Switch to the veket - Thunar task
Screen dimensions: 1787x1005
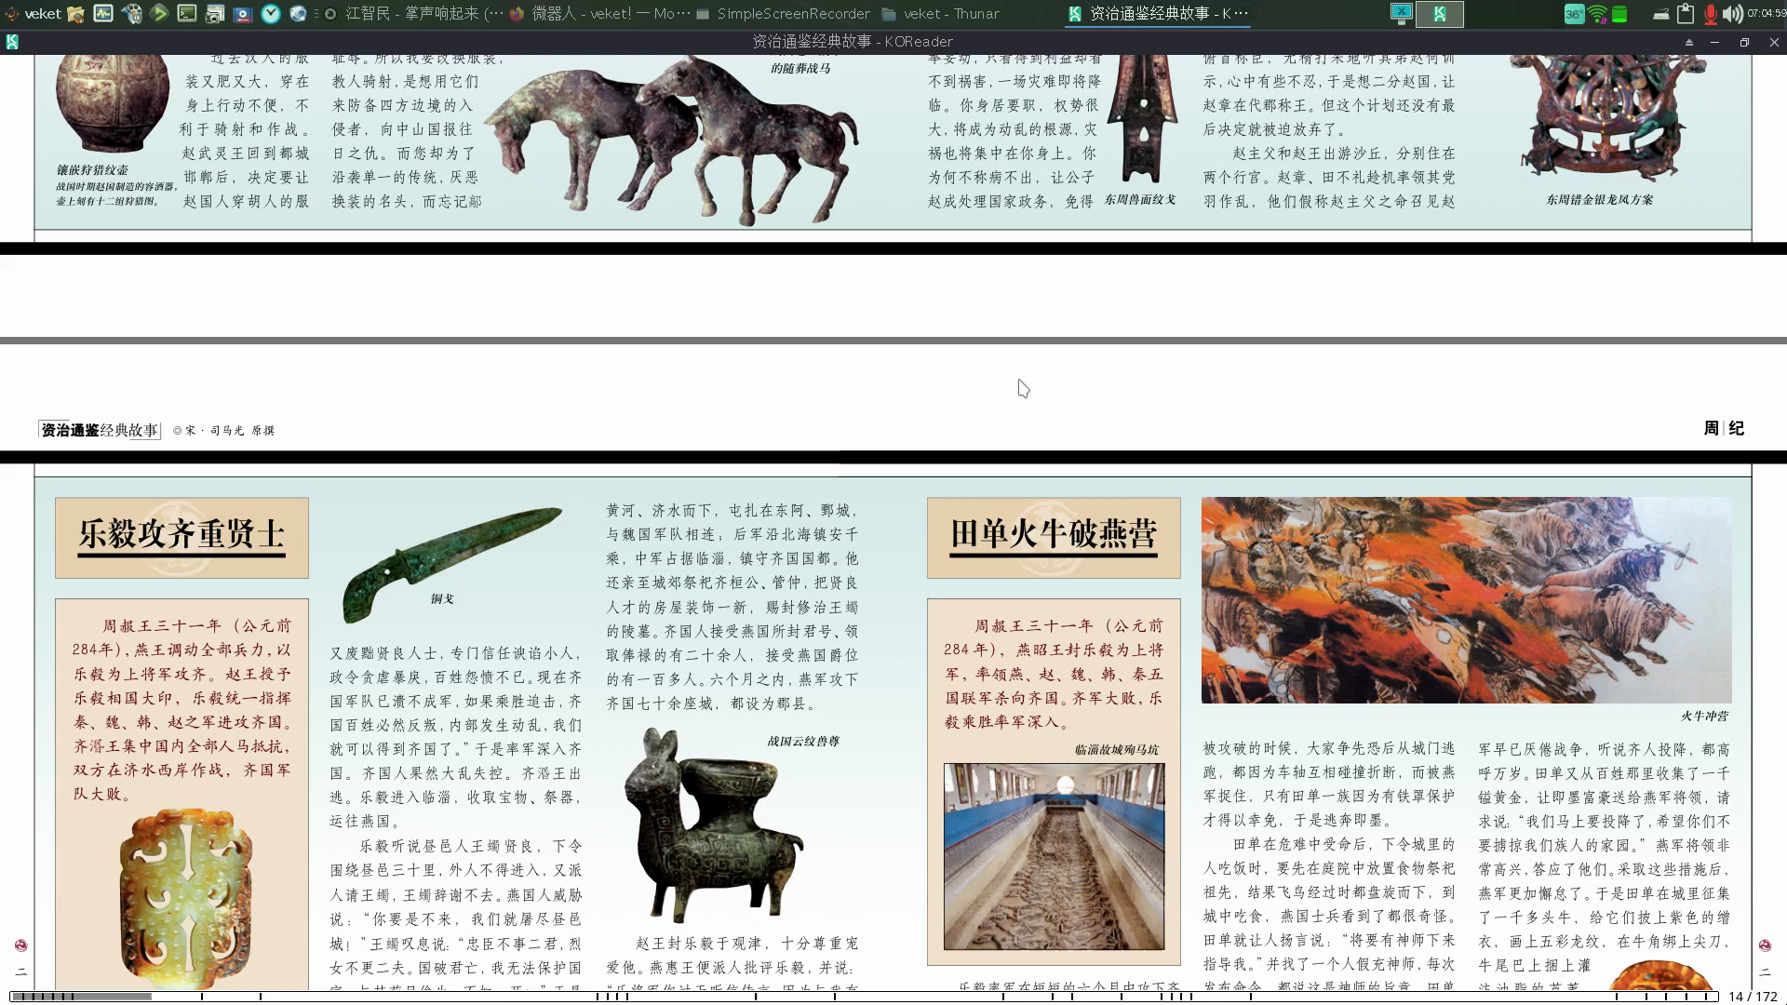(940, 14)
